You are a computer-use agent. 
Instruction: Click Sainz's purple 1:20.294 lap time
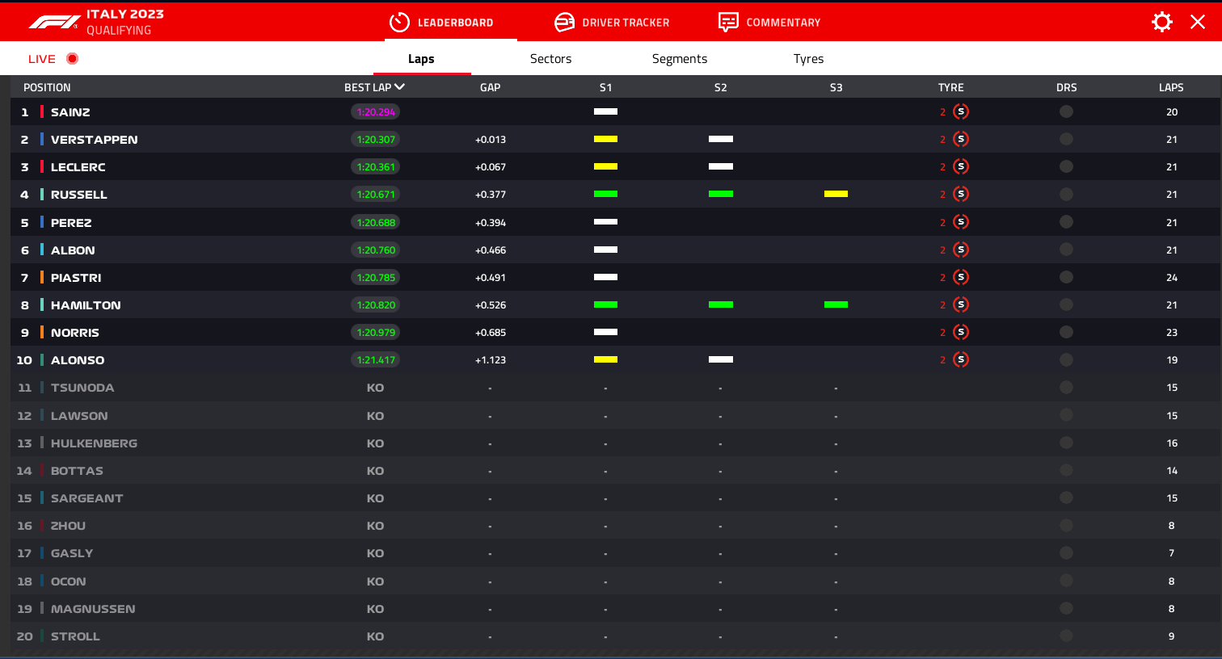(376, 112)
